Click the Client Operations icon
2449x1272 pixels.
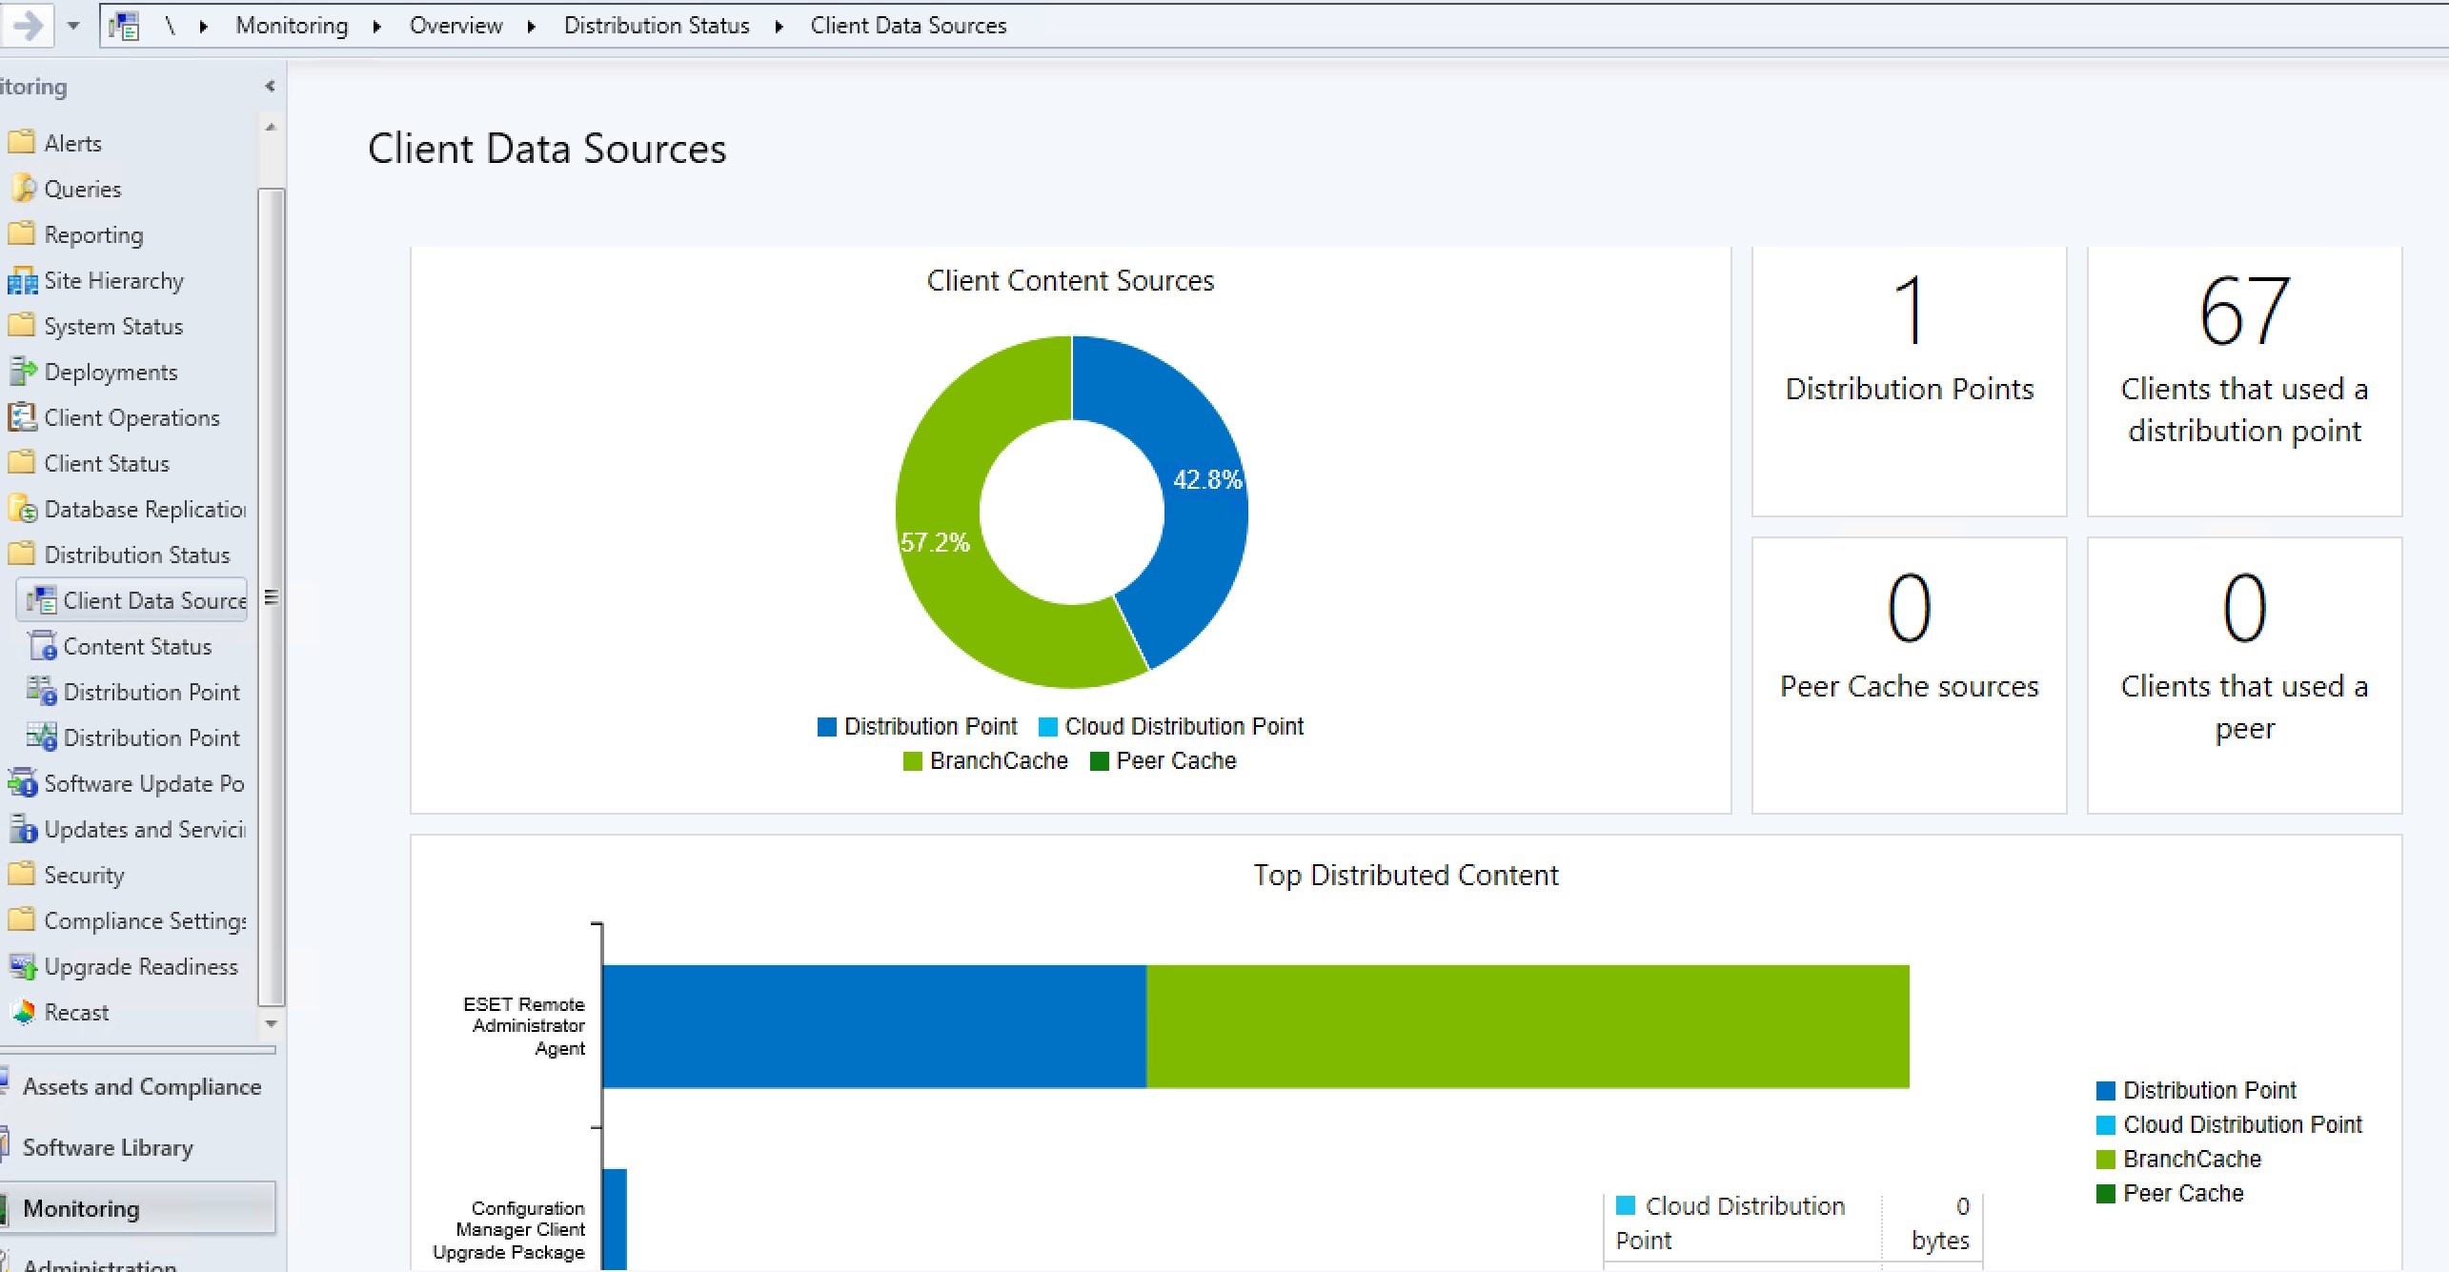(21, 416)
